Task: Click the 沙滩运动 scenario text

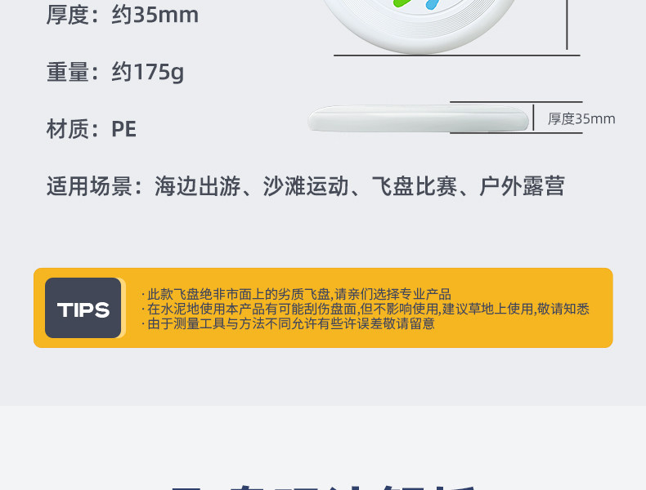Action: pos(306,186)
